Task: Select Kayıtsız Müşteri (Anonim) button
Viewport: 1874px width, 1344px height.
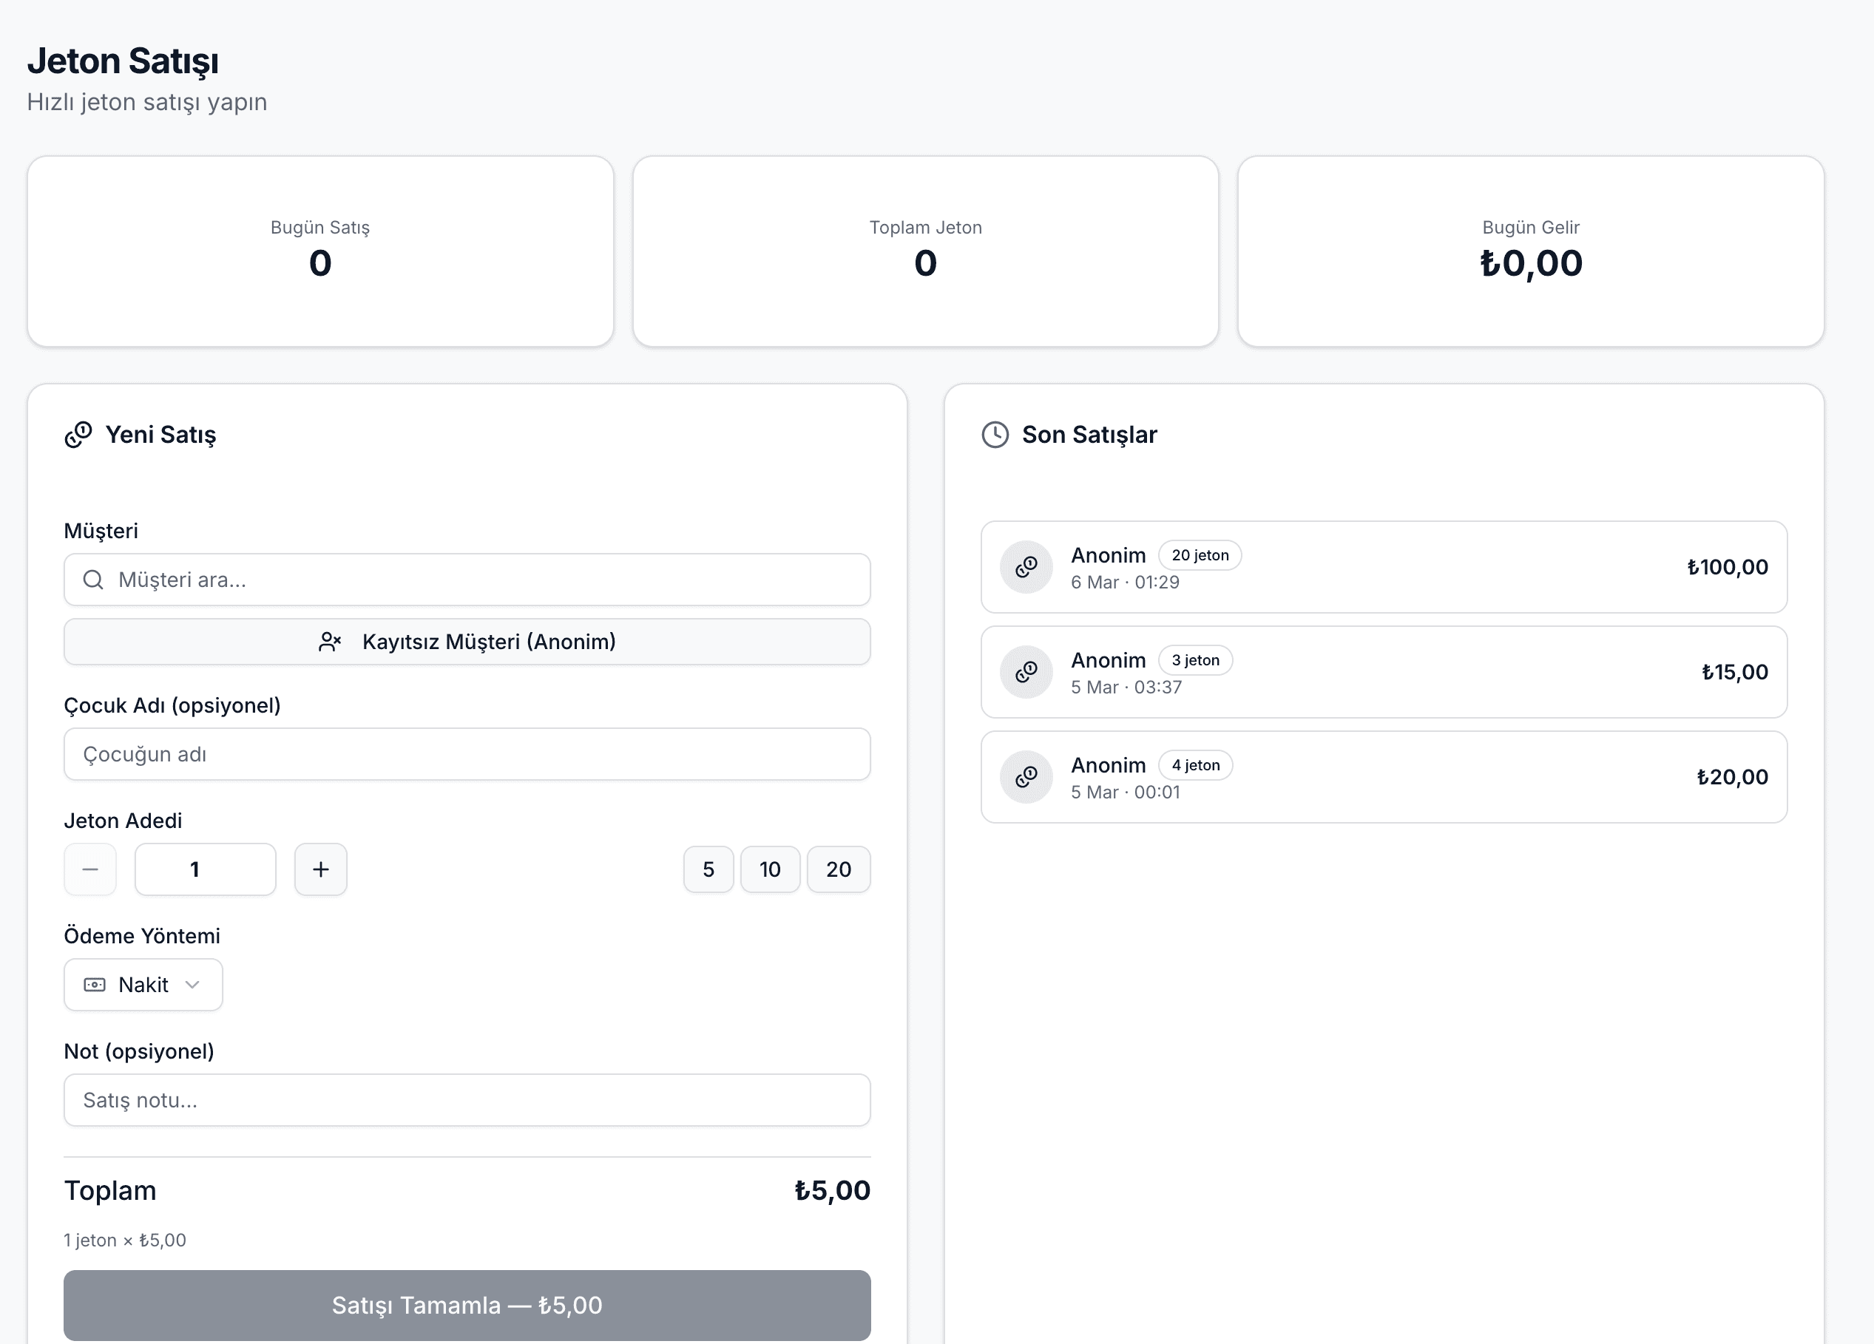Action: coord(467,642)
